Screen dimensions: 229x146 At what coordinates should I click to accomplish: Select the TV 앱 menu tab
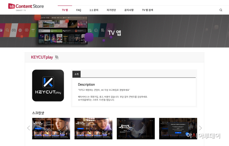point(65,10)
